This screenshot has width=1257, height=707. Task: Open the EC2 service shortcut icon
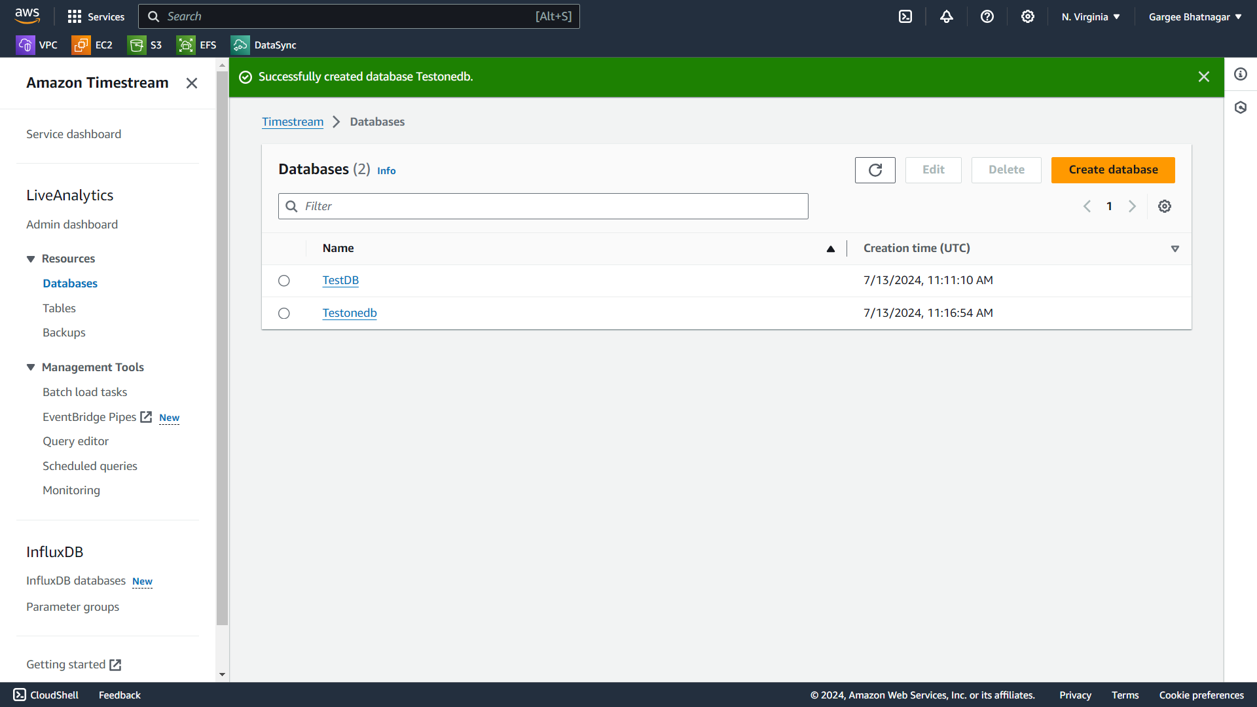(x=81, y=45)
